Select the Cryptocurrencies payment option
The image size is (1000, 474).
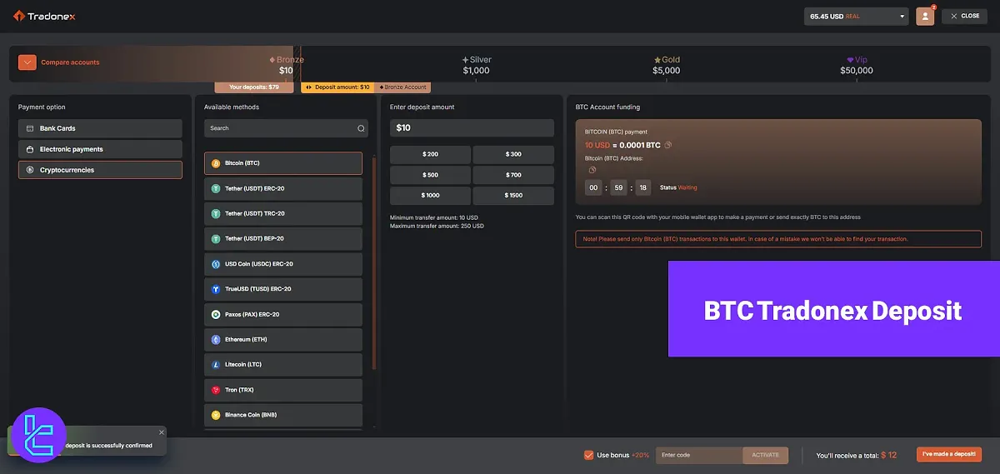click(100, 170)
